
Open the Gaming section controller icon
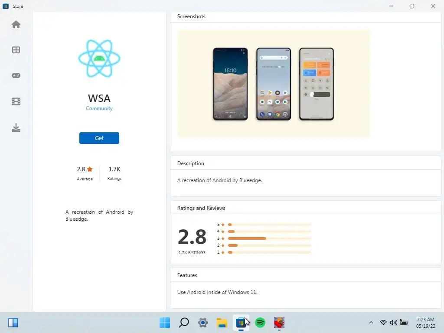tap(16, 75)
